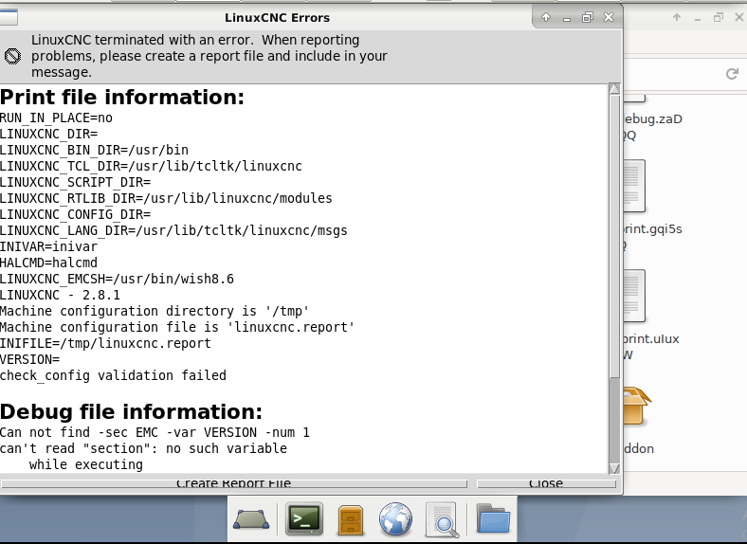Maximize the LinuxCNC Errors window
The height and width of the screenshot is (544, 747).
[x=588, y=18]
